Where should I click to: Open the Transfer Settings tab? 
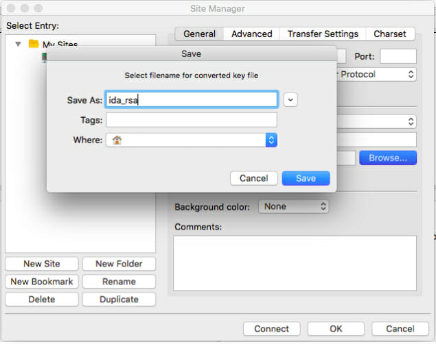323,34
